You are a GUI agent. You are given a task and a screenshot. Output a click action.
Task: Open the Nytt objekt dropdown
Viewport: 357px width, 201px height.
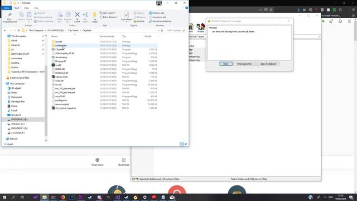(108, 13)
